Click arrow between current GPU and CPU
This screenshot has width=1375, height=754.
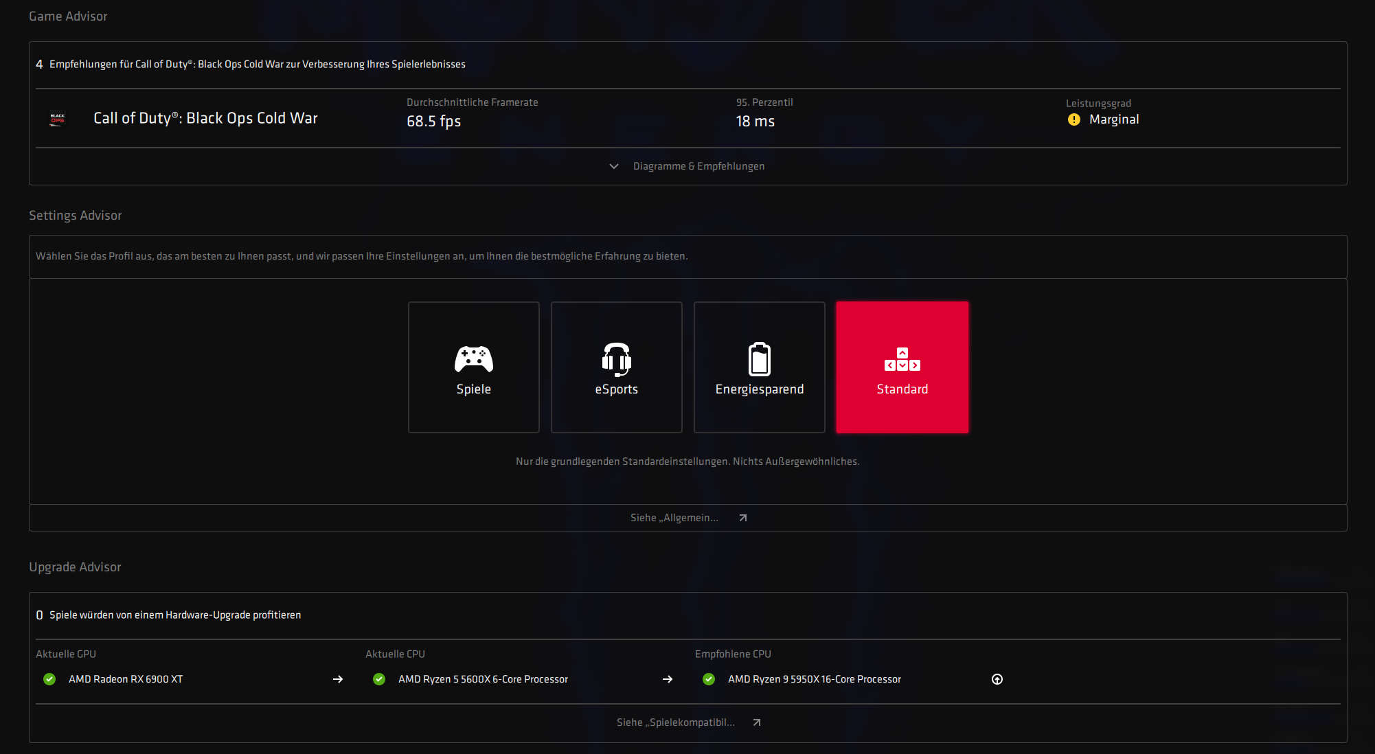pyautogui.click(x=338, y=679)
